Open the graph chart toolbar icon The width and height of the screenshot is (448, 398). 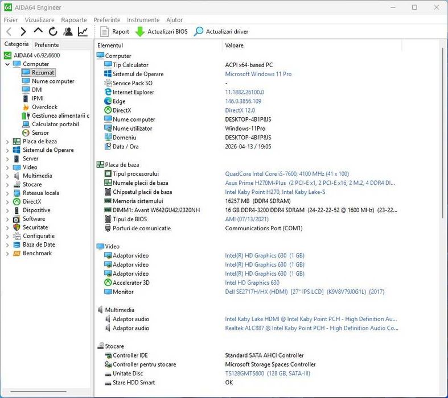(x=83, y=31)
